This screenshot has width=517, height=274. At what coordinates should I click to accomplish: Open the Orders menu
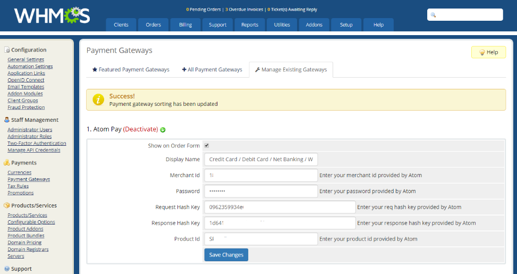click(x=154, y=25)
